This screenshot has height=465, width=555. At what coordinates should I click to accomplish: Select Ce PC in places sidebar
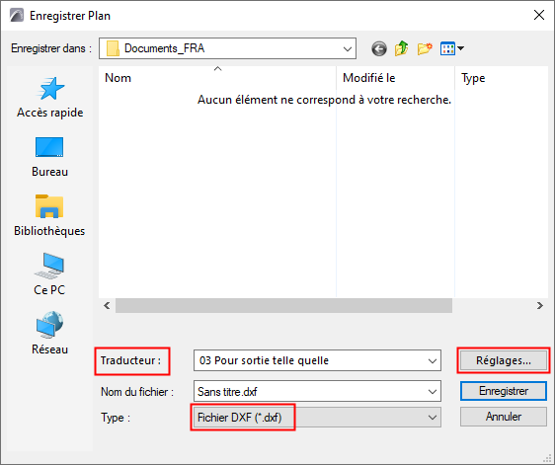pyautogui.click(x=49, y=274)
